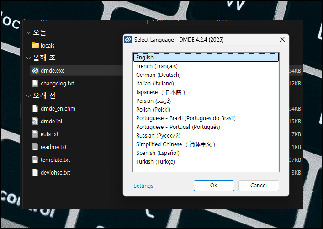The image size is (323, 229).
Task: Click the dmde.ini file name
Action: pos(51,122)
